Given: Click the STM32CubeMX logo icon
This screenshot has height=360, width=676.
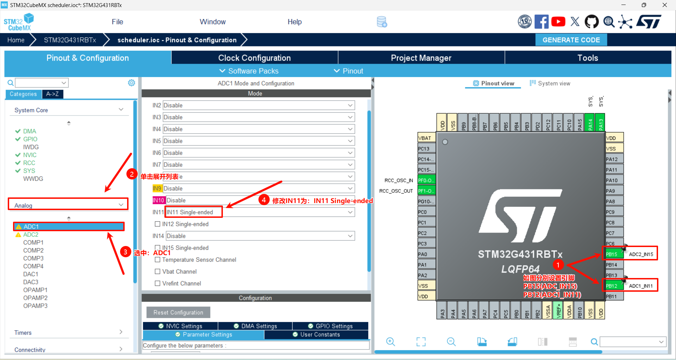Looking at the screenshot, I should pyautogui.click(x=19, y=22).
